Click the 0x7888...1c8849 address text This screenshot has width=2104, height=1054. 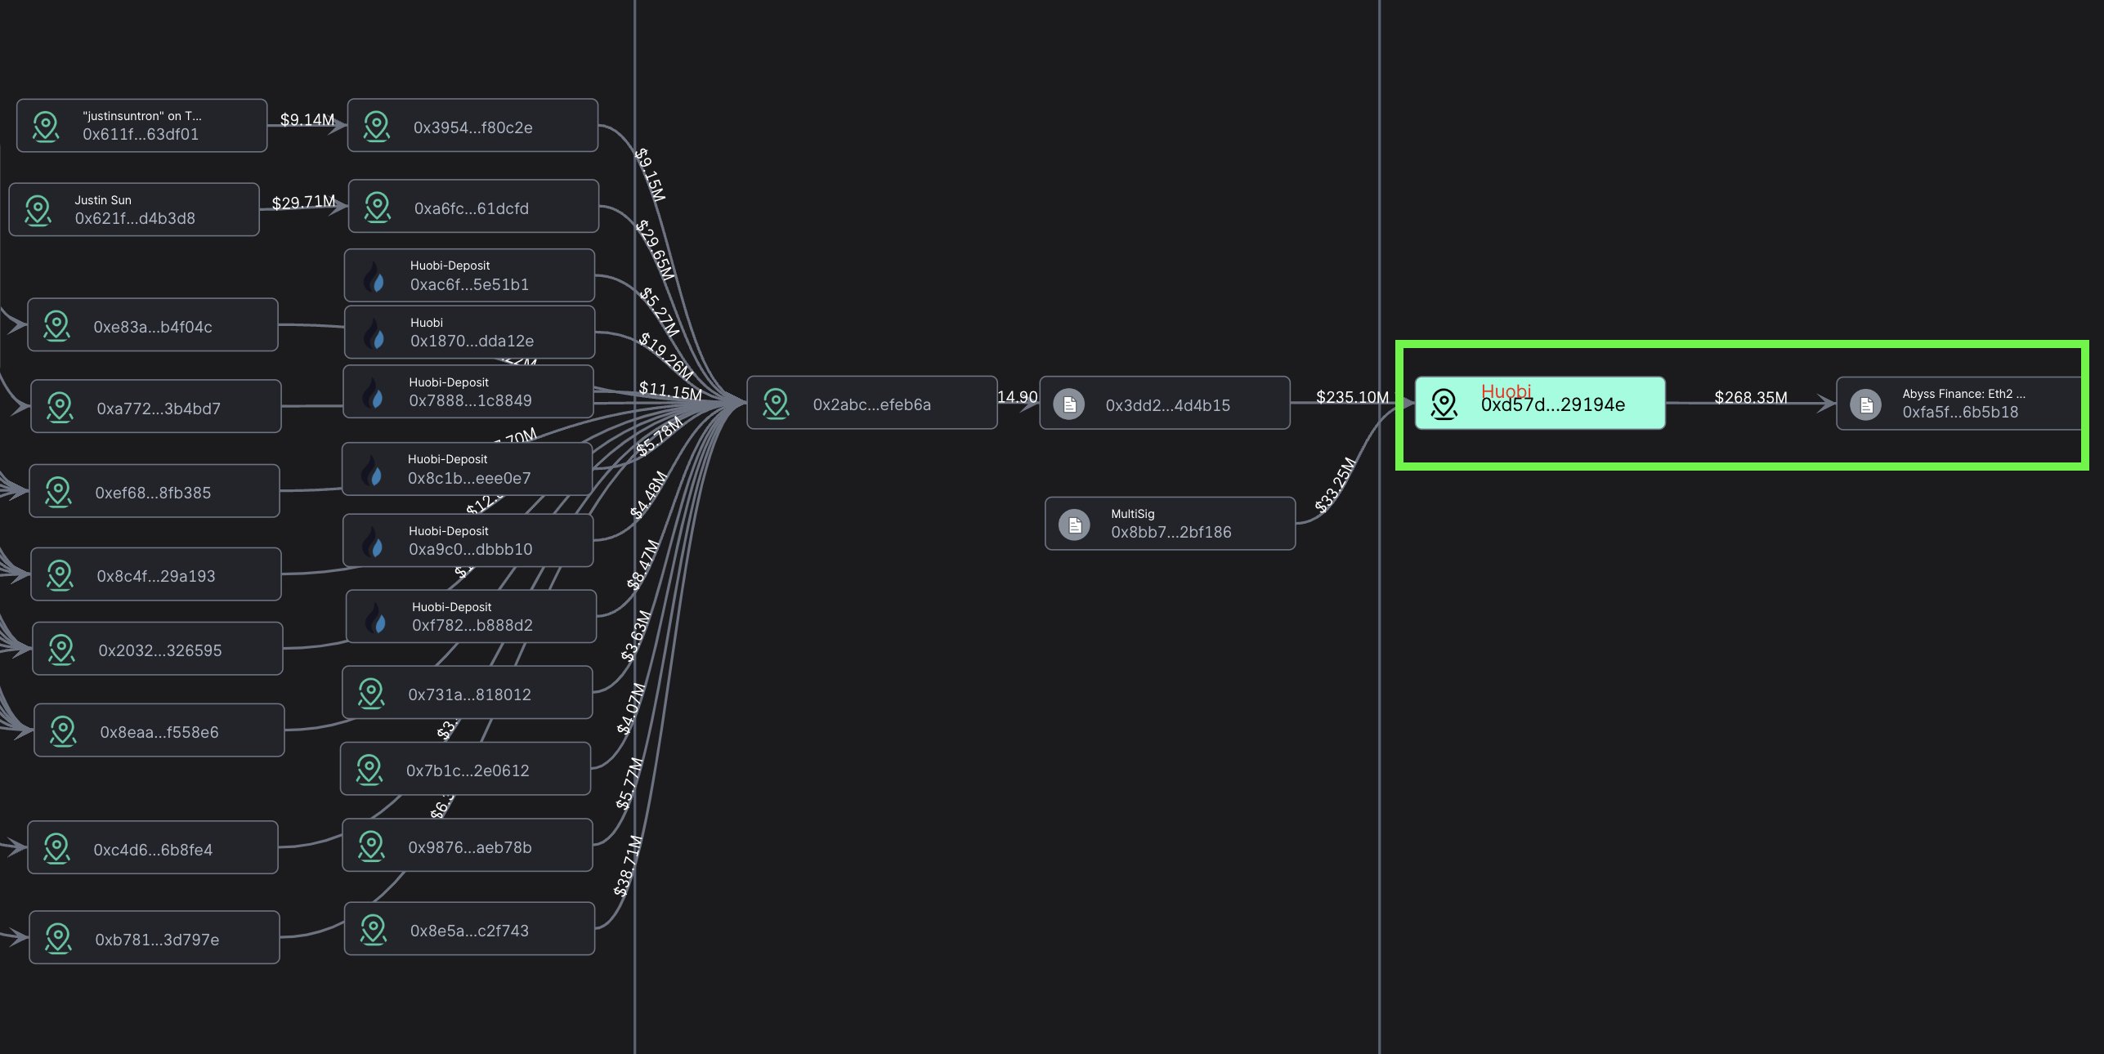(470, 400)
